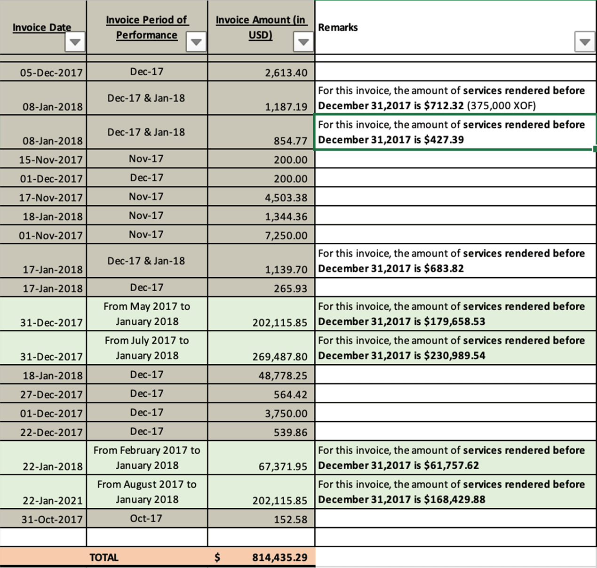Select remark mentioning $712.32 (375,000 XOF)
Screen dimensions: 597x568
click(455, 98)
